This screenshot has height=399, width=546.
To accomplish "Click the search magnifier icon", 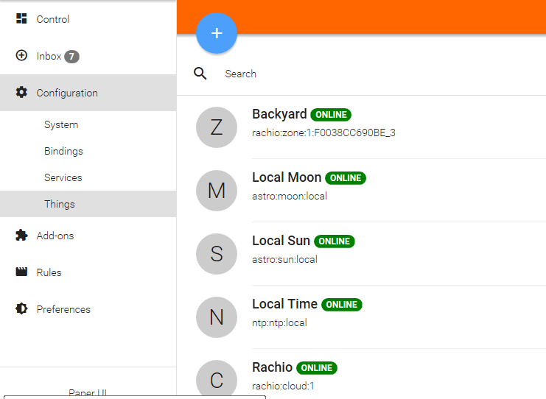I will click(200, 74).
